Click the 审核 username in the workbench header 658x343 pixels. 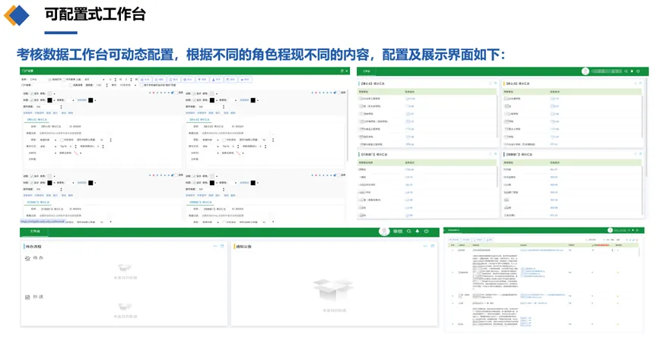point(398,231)
